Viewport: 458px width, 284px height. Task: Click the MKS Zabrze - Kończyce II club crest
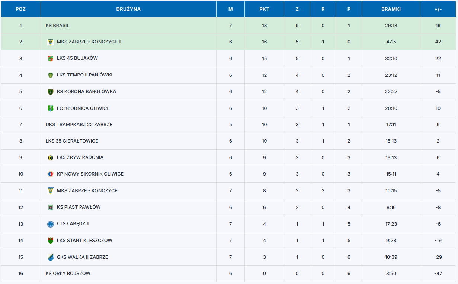point(51,42)
